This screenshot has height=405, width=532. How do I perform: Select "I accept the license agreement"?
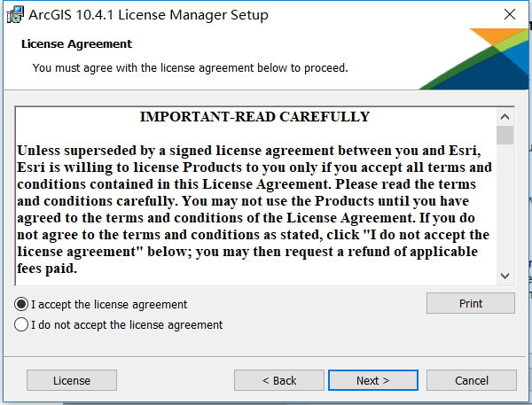coord(21,304)
